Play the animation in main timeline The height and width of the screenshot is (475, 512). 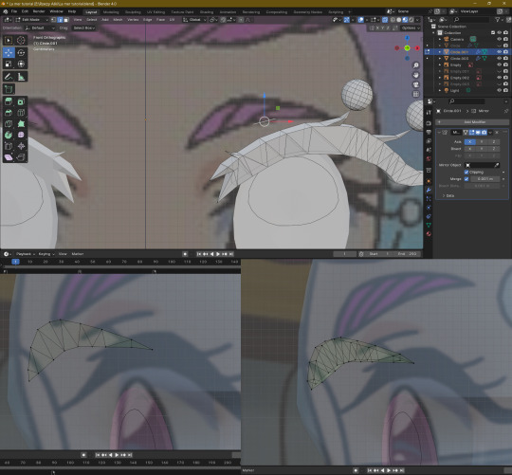tap(218, 254)
